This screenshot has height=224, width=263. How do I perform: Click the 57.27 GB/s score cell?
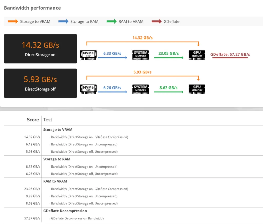(32, 218)
